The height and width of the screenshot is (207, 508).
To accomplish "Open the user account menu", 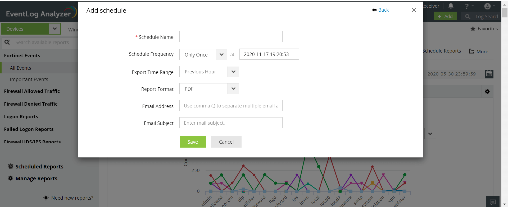I will 489,6.
